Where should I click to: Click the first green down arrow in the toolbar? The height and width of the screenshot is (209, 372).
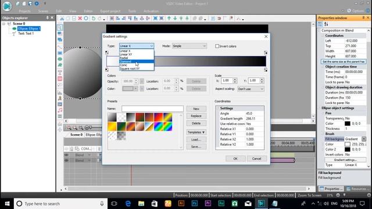[x=175, y=18]
